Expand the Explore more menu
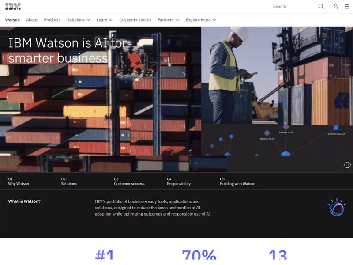 (201, 20)
